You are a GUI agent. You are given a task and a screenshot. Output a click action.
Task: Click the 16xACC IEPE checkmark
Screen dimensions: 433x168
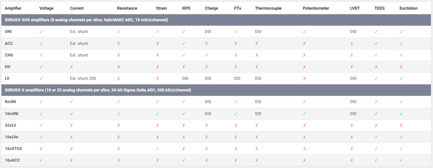184,160
